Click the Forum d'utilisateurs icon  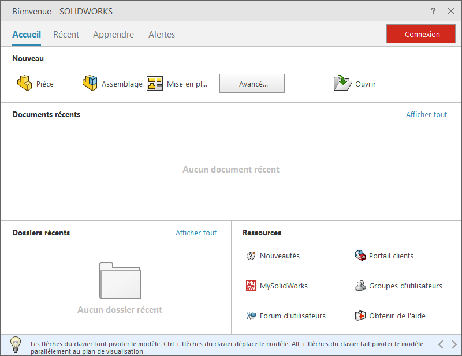coord(251,316)
